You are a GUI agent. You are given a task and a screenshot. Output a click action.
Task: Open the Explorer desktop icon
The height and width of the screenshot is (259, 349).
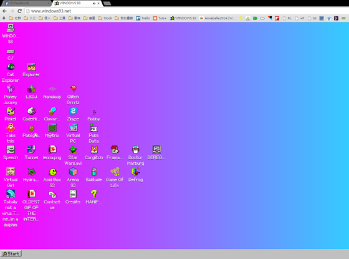click(x=31, y=67)
